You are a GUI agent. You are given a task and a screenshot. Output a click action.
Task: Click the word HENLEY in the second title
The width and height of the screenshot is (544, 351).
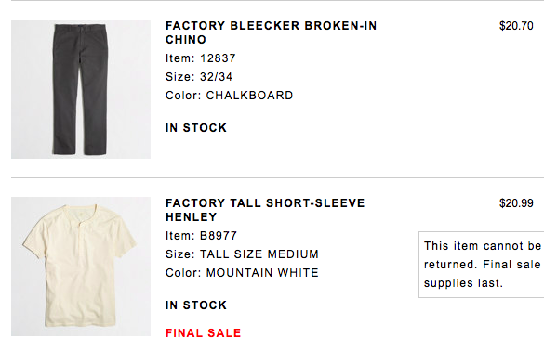click(x=192, y=217)
